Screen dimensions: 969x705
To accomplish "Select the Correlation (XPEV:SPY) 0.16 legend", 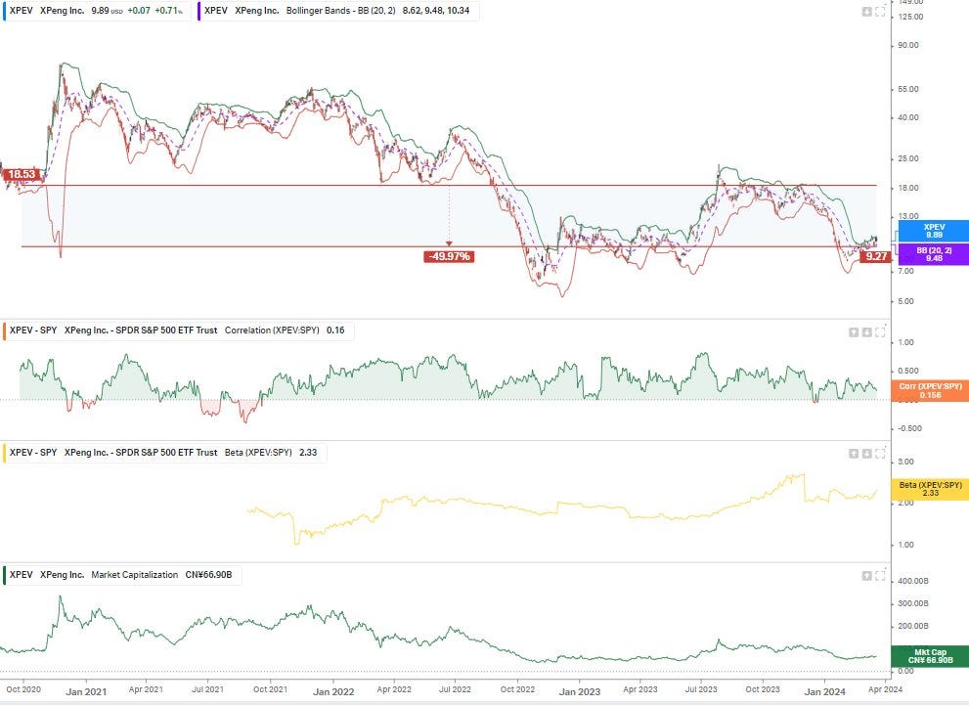I will (178, 330).
